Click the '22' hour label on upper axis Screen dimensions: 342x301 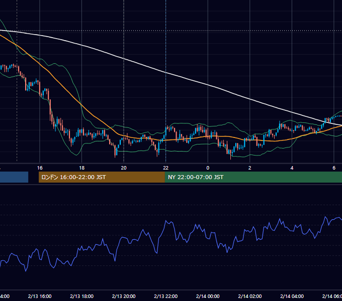click(166, 168)
